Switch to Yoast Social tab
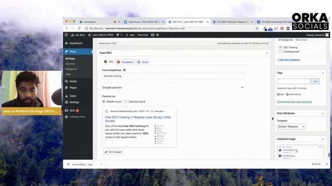The image size is (332, 186). point(143,62)
